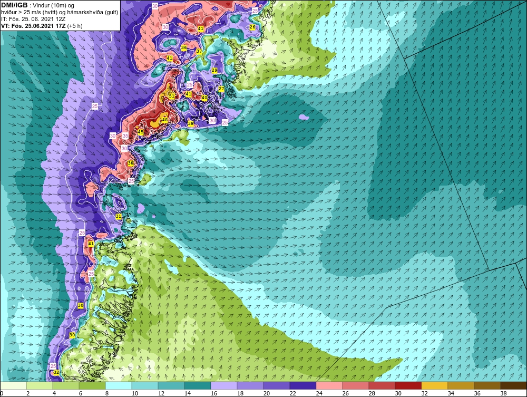The width and height of the screenshot is (527, 397).
Task: Select the 16–18 m/s lavender legend swatch
Action: coord(224,385)
